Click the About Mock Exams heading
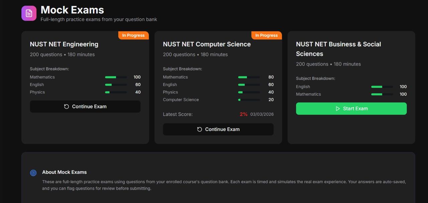The width and height of the screenshot is (428, 203). [64, 172]
